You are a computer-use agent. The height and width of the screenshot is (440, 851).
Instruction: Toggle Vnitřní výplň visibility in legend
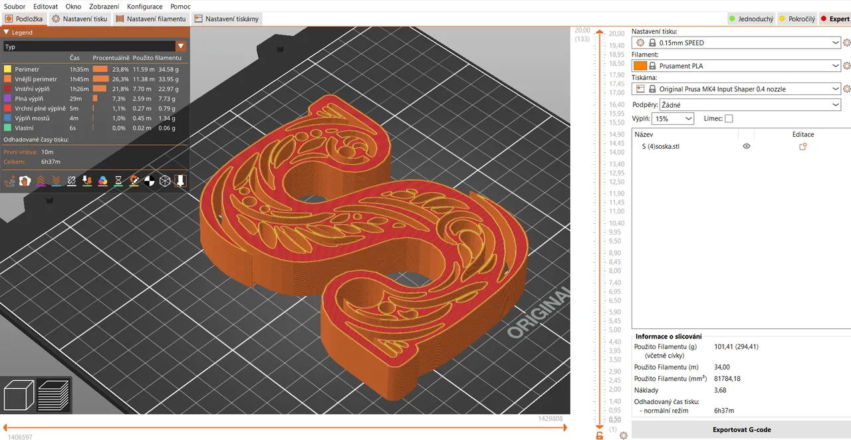pyautogui.click(x=95, y=88)
